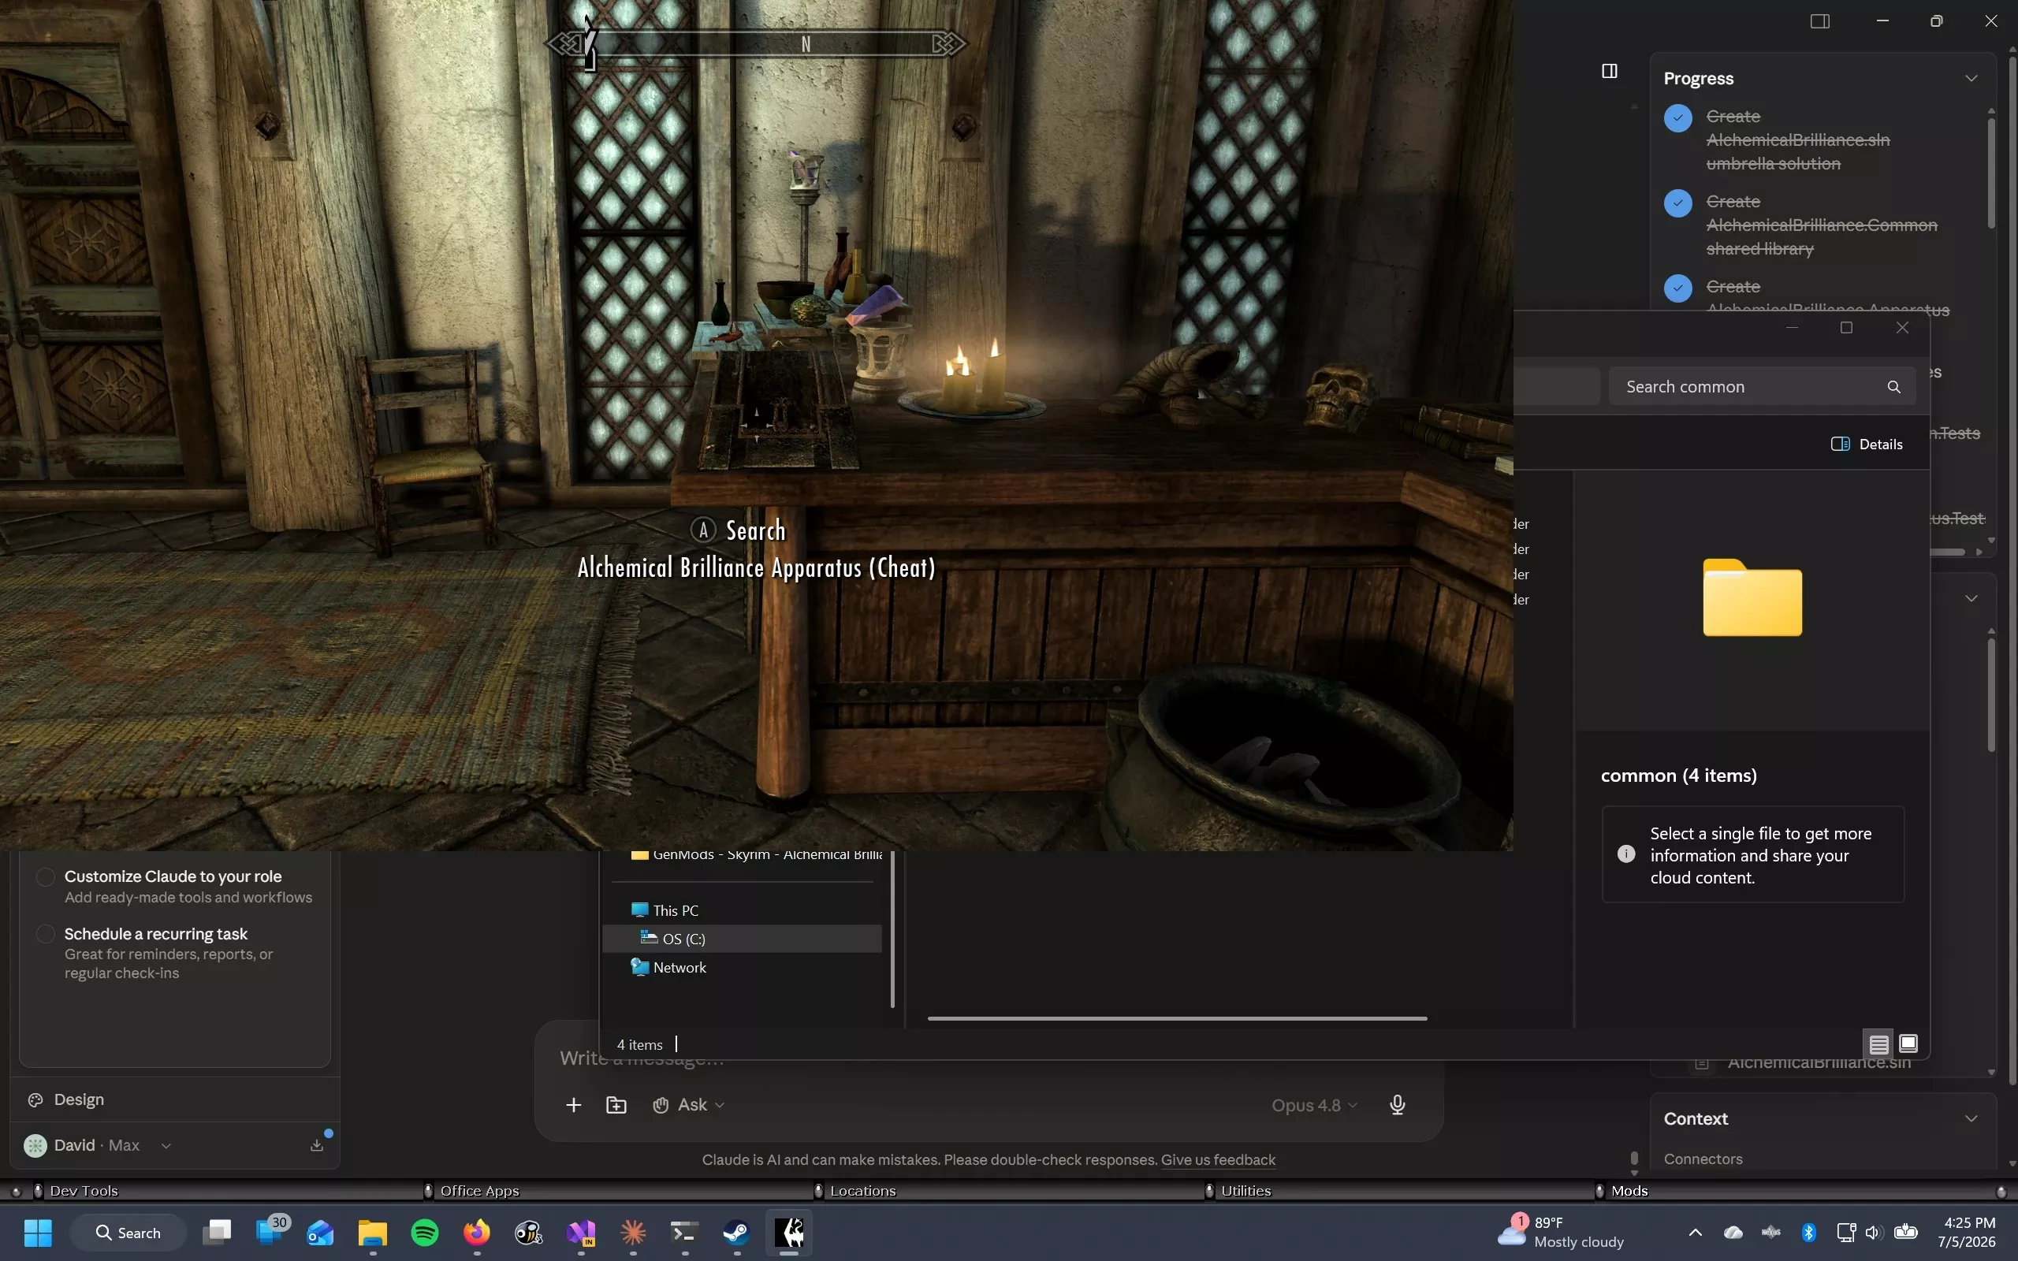Collapse the Context panel

click(x=1971, y=1119)
